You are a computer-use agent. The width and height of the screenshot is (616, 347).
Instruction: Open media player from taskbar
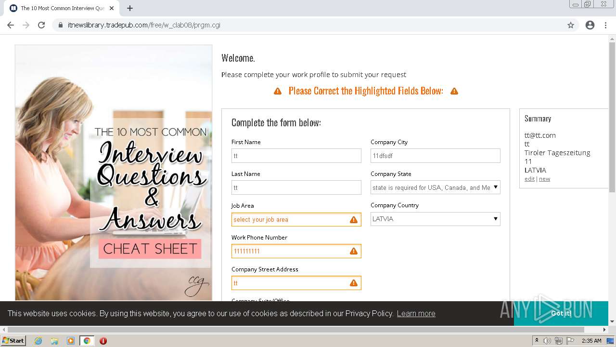click(x=70, y=341)
